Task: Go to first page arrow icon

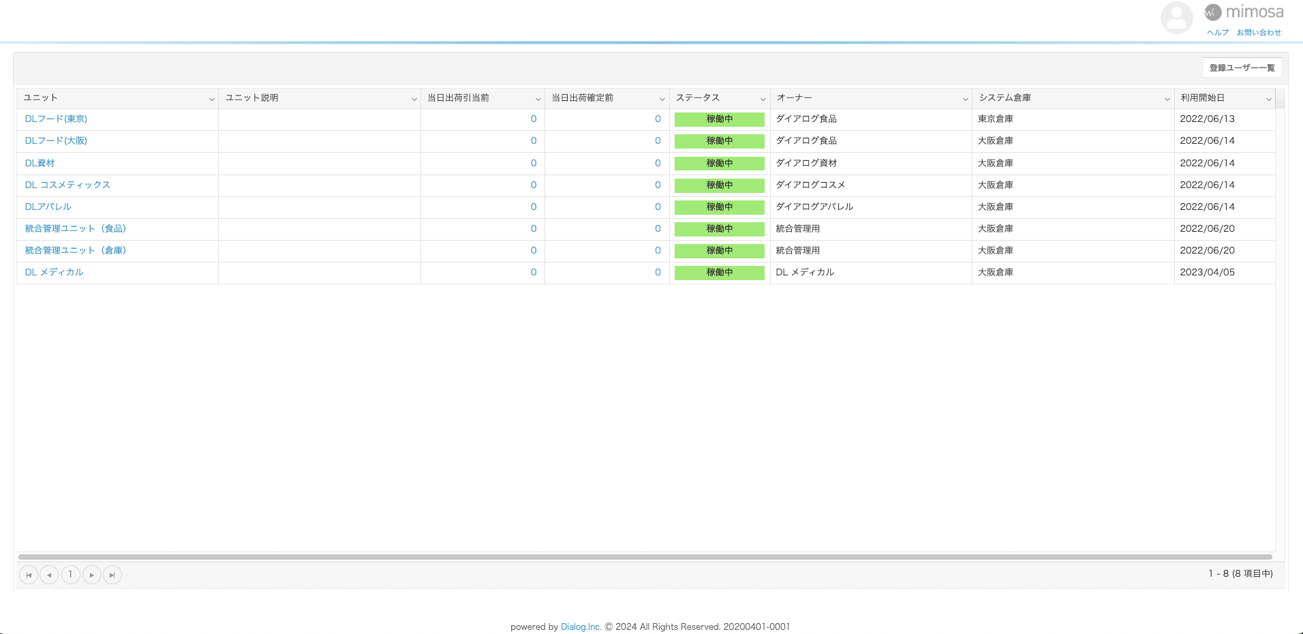Action: click(29, 575)
